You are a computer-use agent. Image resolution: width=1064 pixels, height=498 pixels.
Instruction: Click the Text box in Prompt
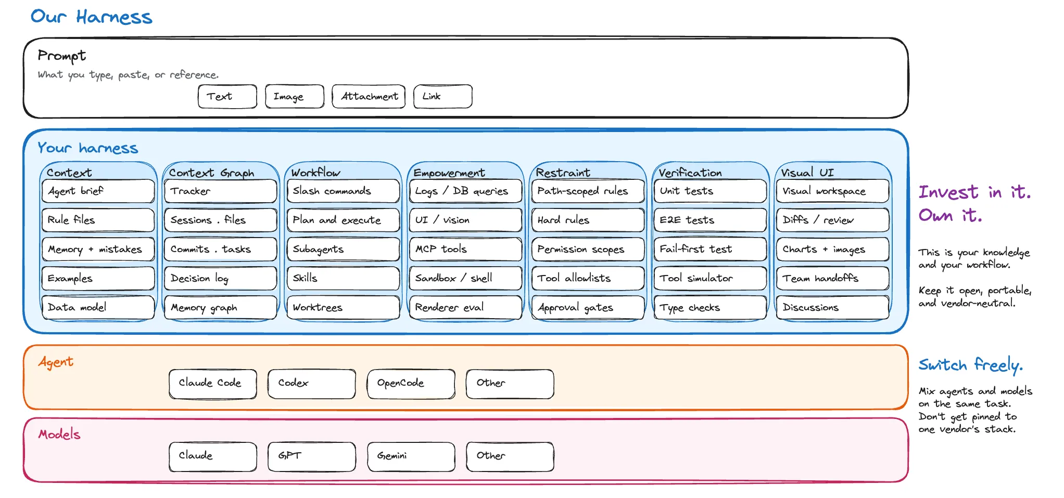227,97
